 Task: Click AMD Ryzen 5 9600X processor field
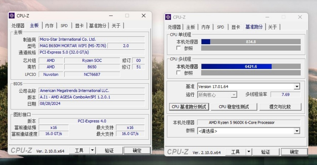[249, 123]
